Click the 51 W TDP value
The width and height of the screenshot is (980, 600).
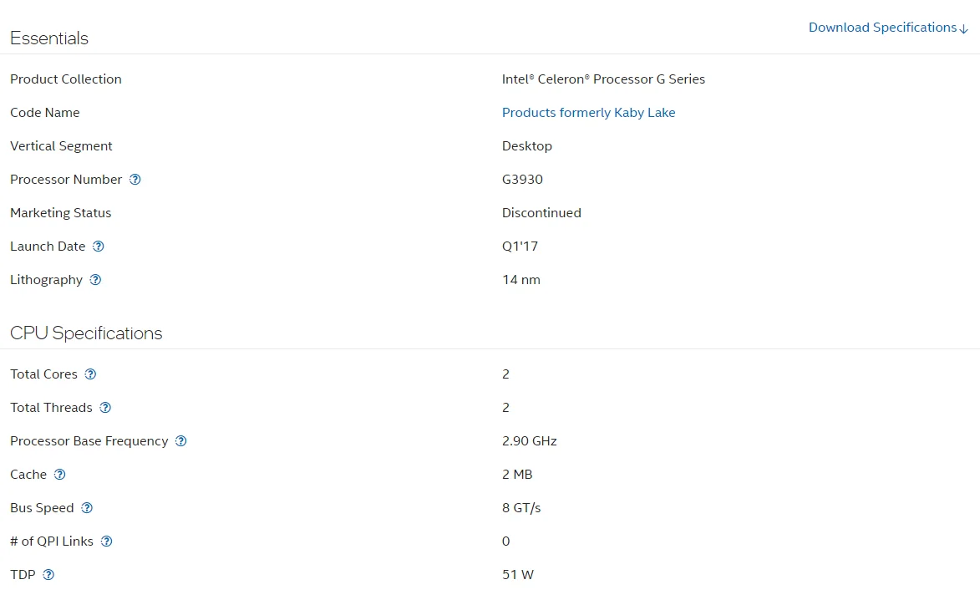tap(517, 575)
